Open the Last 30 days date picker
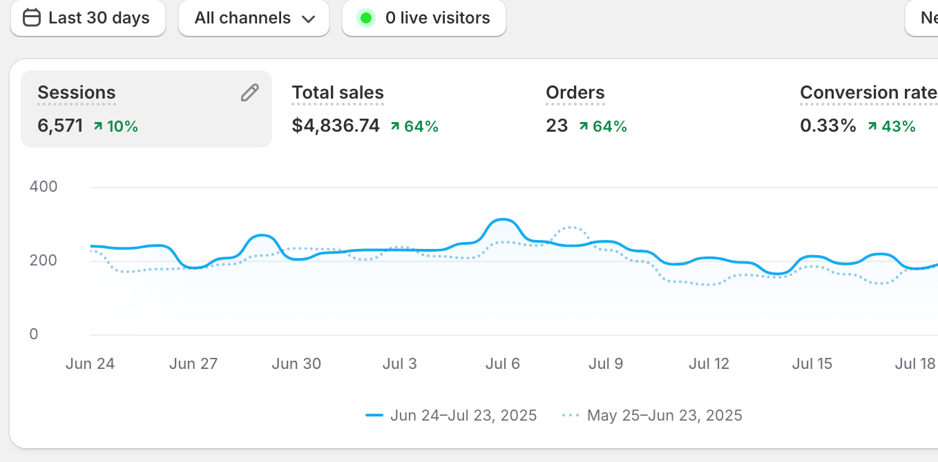 (x=88, y=18)
